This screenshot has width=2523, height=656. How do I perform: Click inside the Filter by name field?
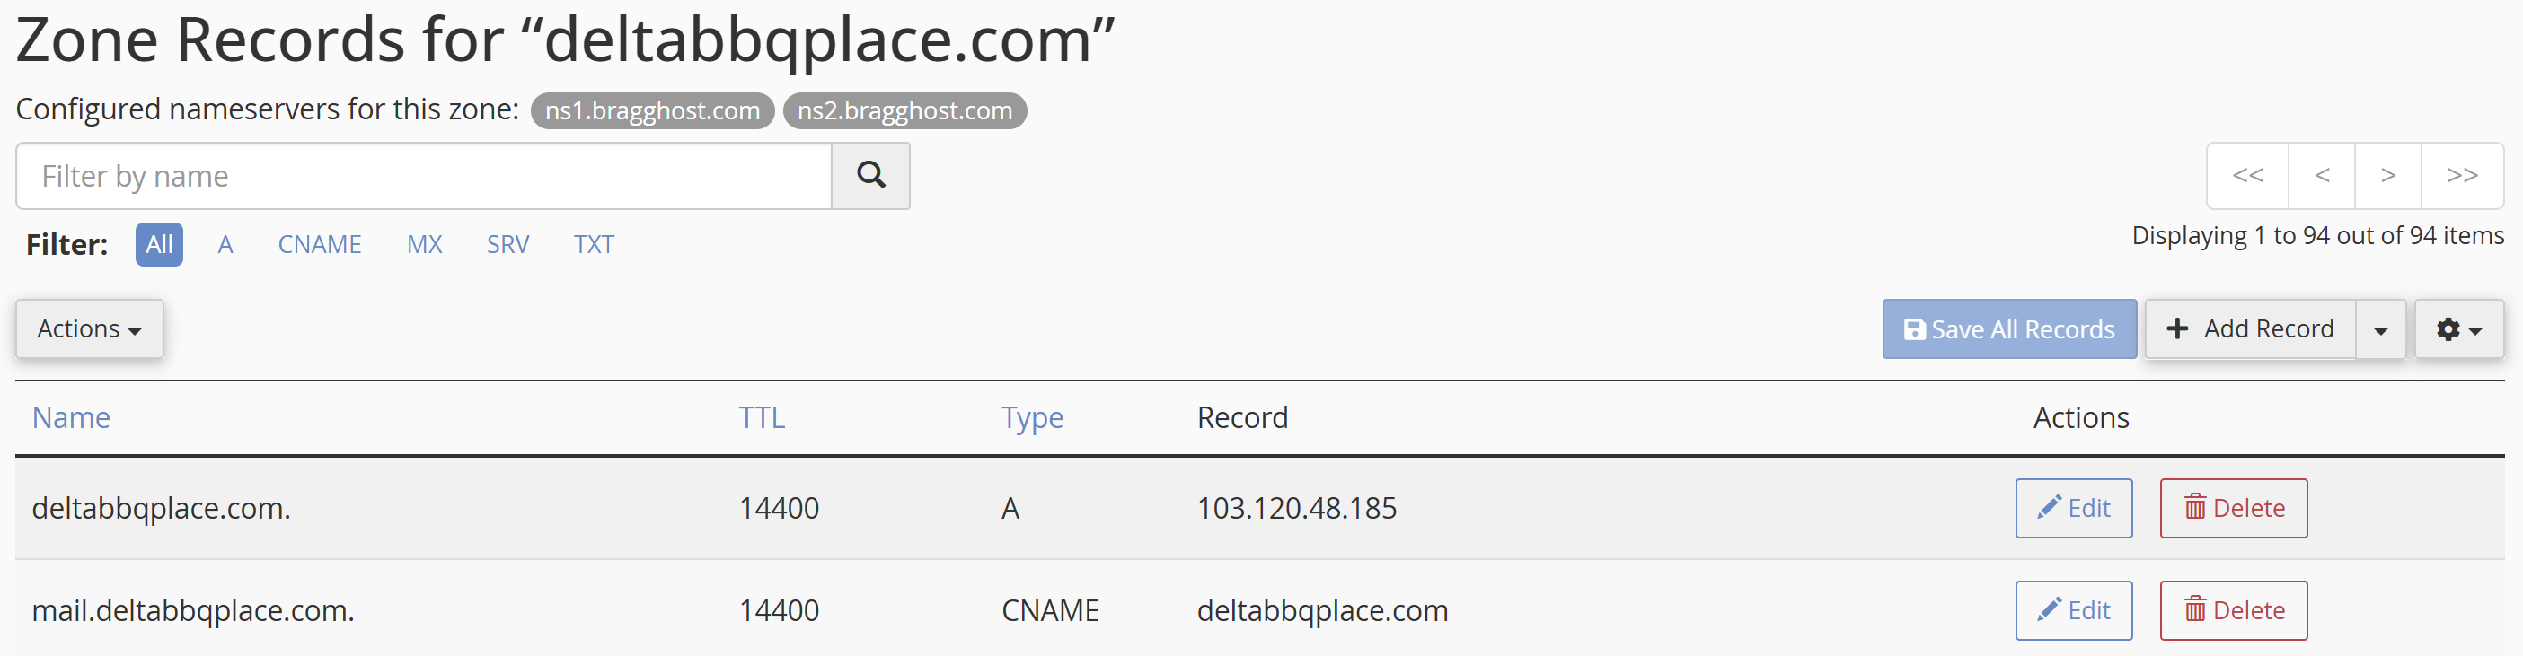[421, 175]
